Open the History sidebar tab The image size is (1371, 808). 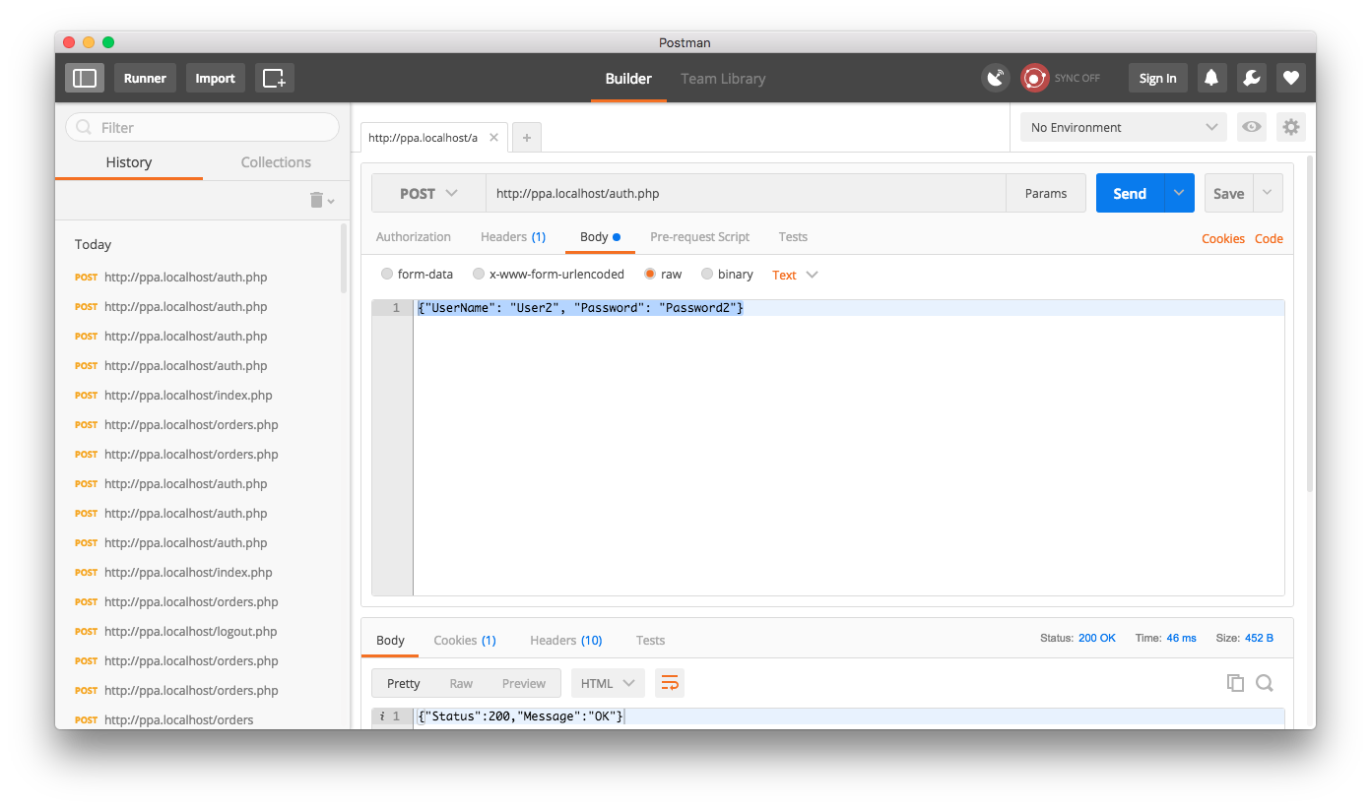tap(129, 162)
